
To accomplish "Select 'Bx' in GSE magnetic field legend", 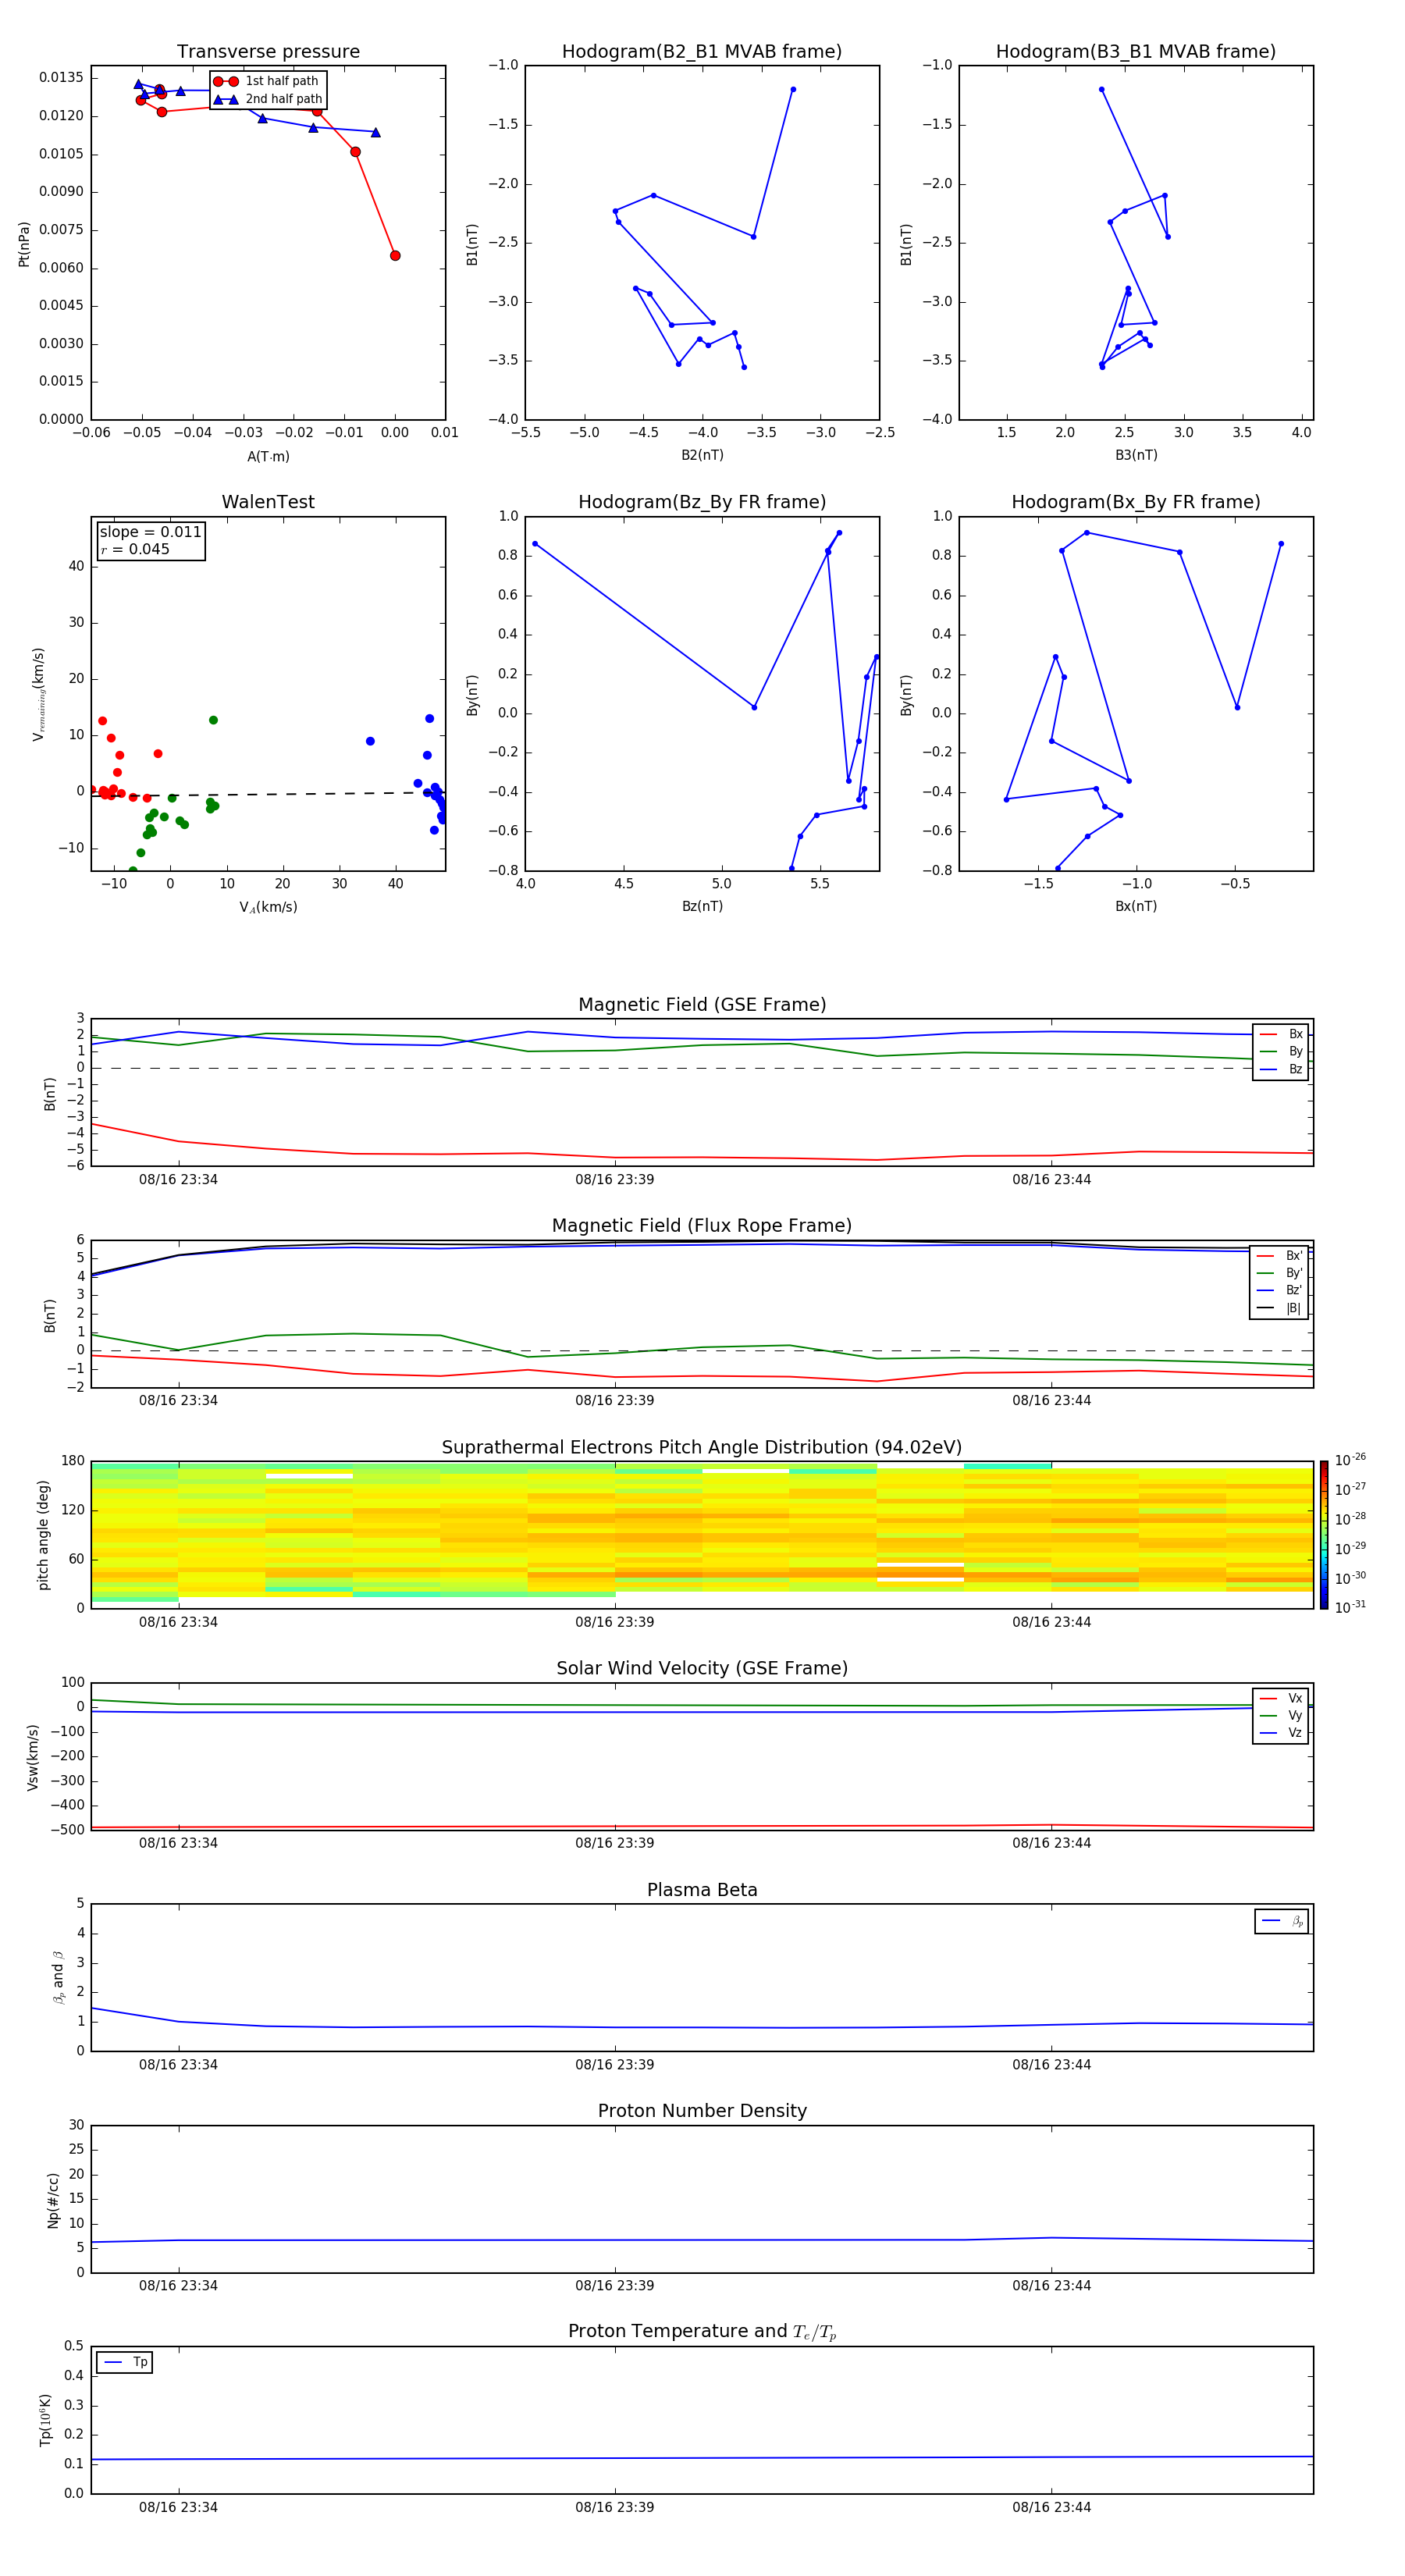I will [1281, 1034].
